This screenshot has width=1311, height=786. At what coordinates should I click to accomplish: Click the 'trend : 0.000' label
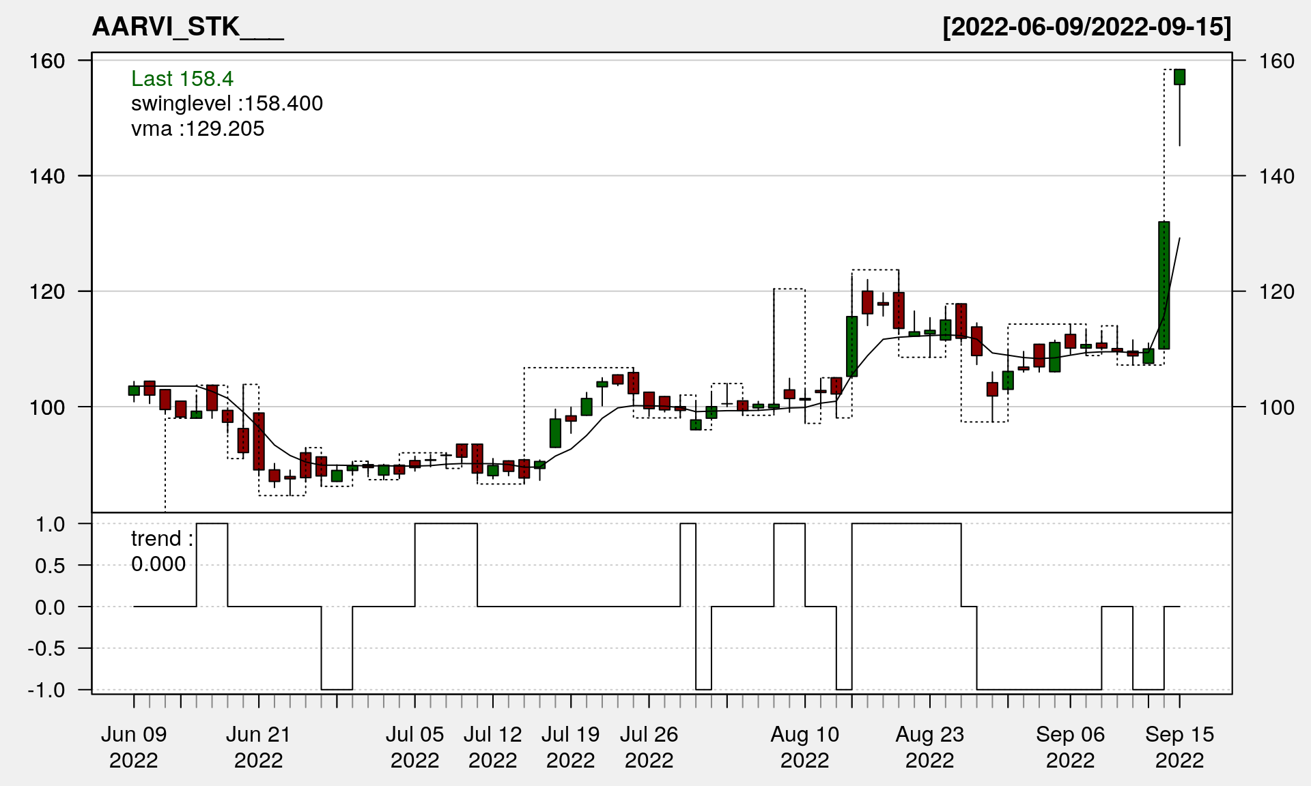click(x=162, y=551)
